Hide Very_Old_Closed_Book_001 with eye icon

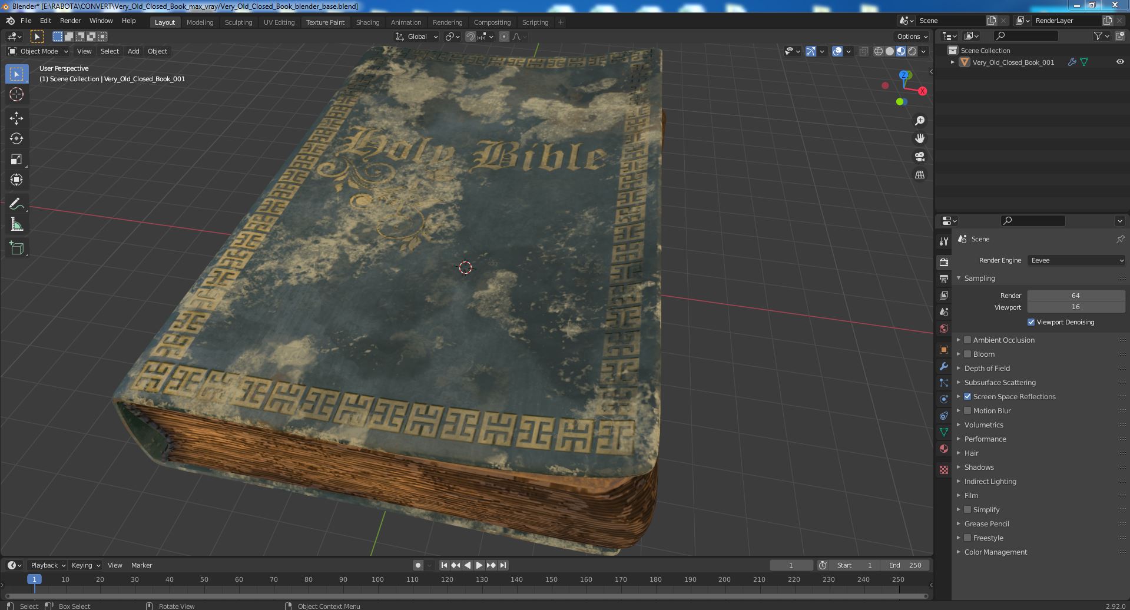[x=1120, y=62]
